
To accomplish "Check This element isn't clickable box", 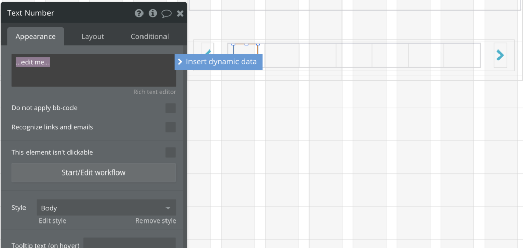I will pyautogui.click(x=171, y=153).
